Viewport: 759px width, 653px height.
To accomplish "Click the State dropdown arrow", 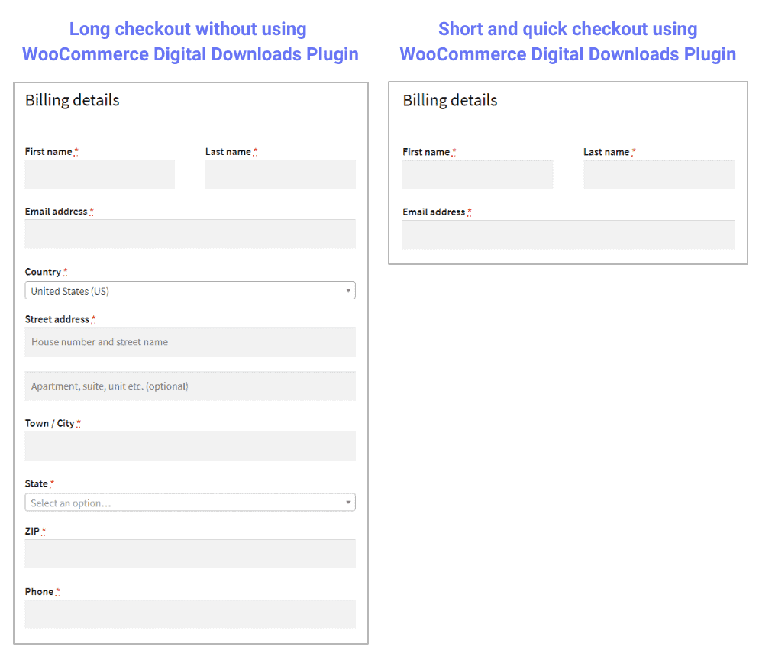I will pos(348,503).
